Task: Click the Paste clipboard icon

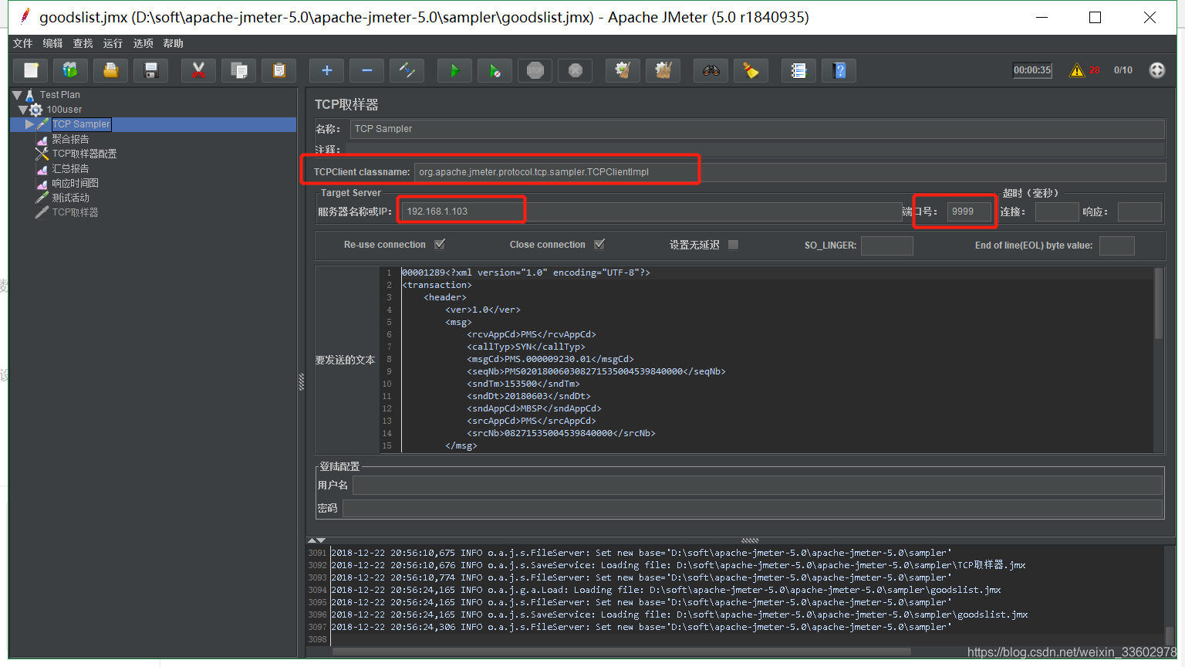Action: tap(279, 70)
